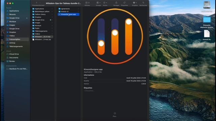Switch view mode with Afficher control
The width and height of the screenshot is (216, 121).
(x=87, y=3)
